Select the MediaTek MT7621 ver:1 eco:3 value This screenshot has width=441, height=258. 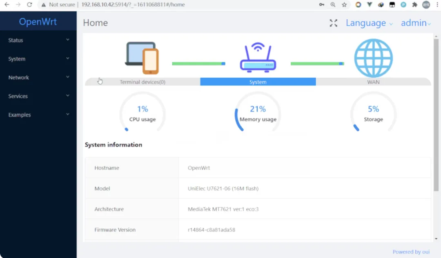[223, 209]
